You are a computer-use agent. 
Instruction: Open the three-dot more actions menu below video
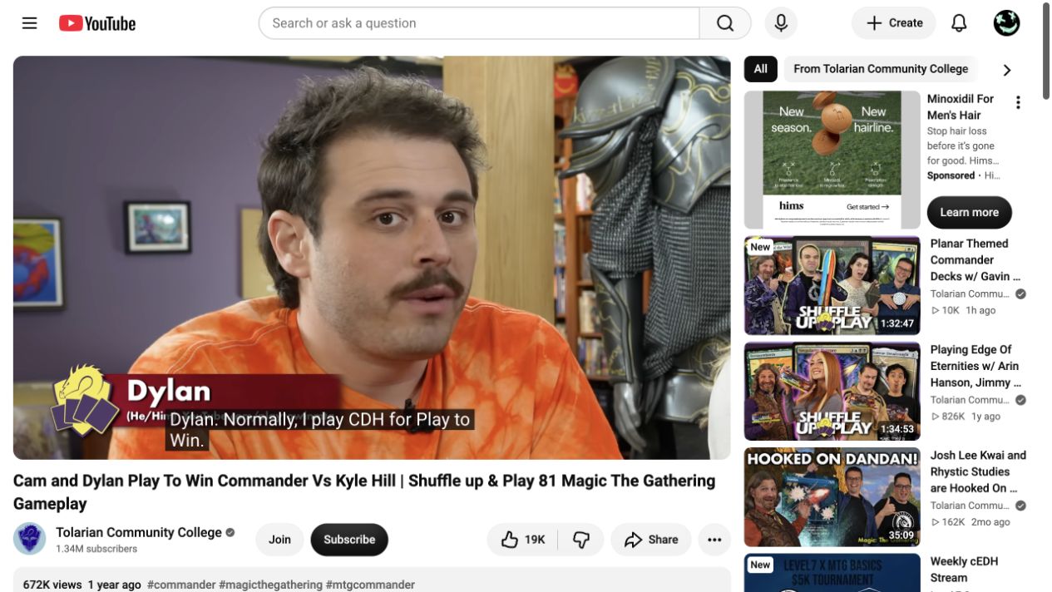click(x=714, y=540)
